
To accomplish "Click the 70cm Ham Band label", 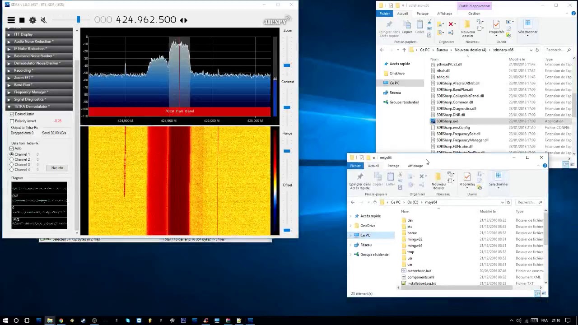I will point(179,111).
